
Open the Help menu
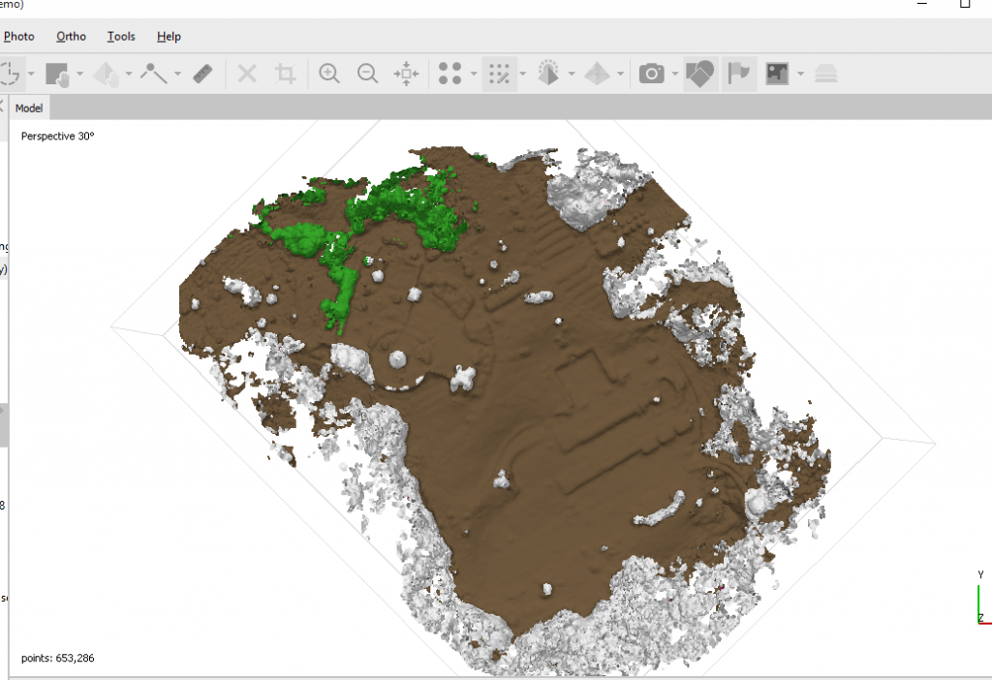pos(169,37)
